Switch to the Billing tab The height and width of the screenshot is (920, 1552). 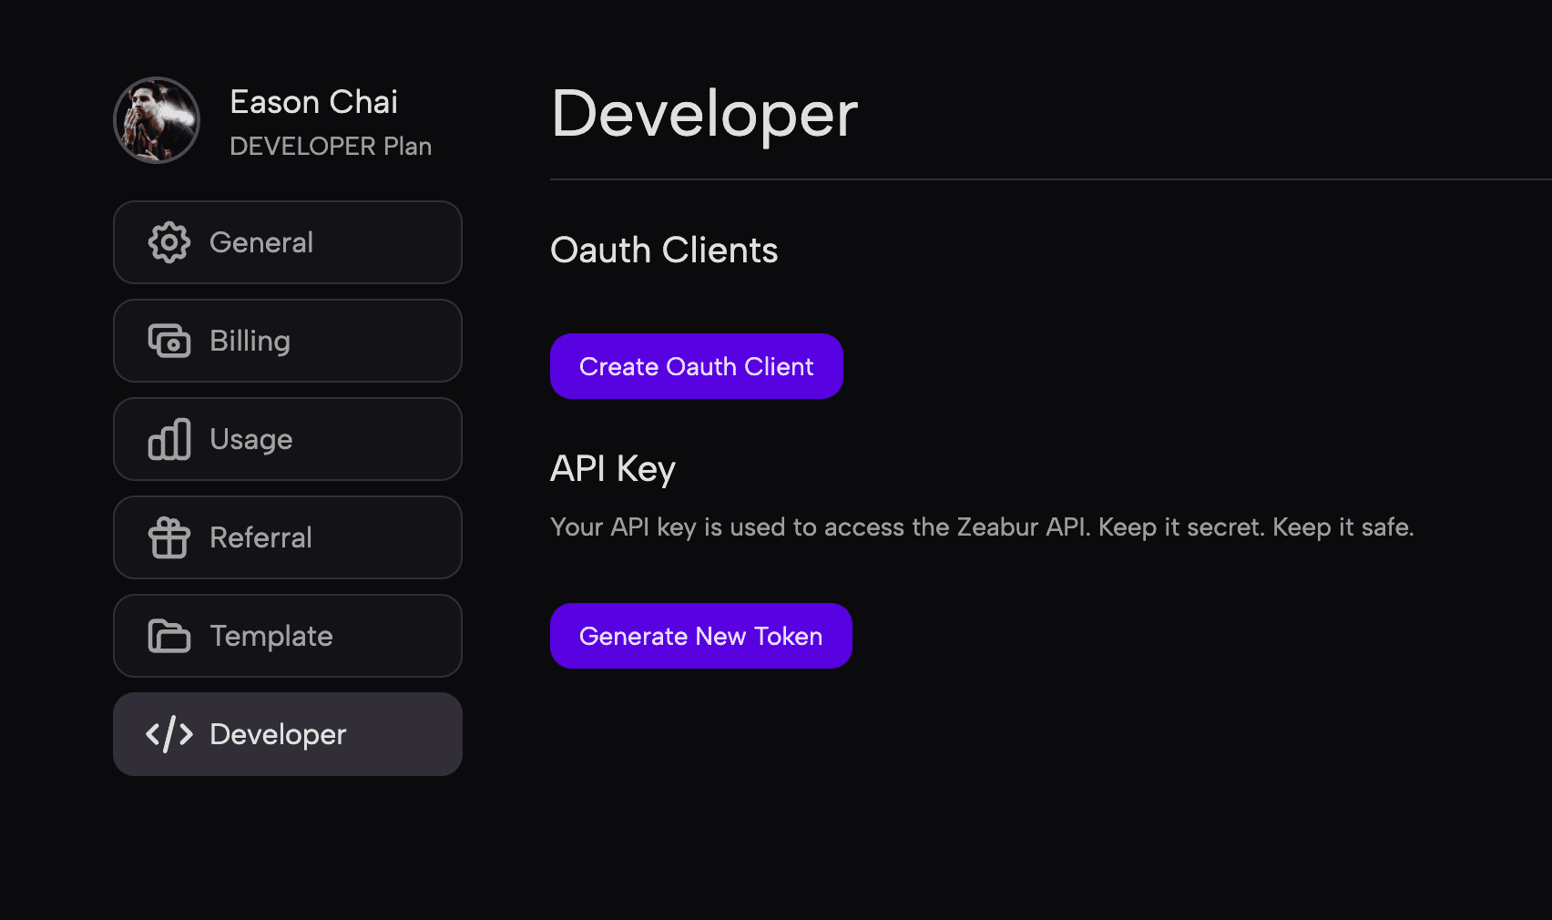[288, 341]
